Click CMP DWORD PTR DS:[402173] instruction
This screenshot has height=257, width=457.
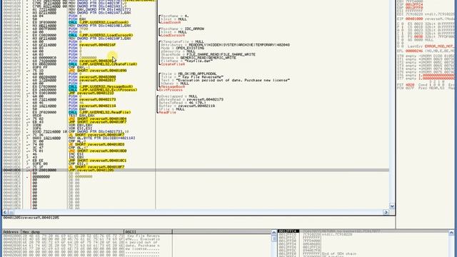pyautogui.click(x=99, y=131)
